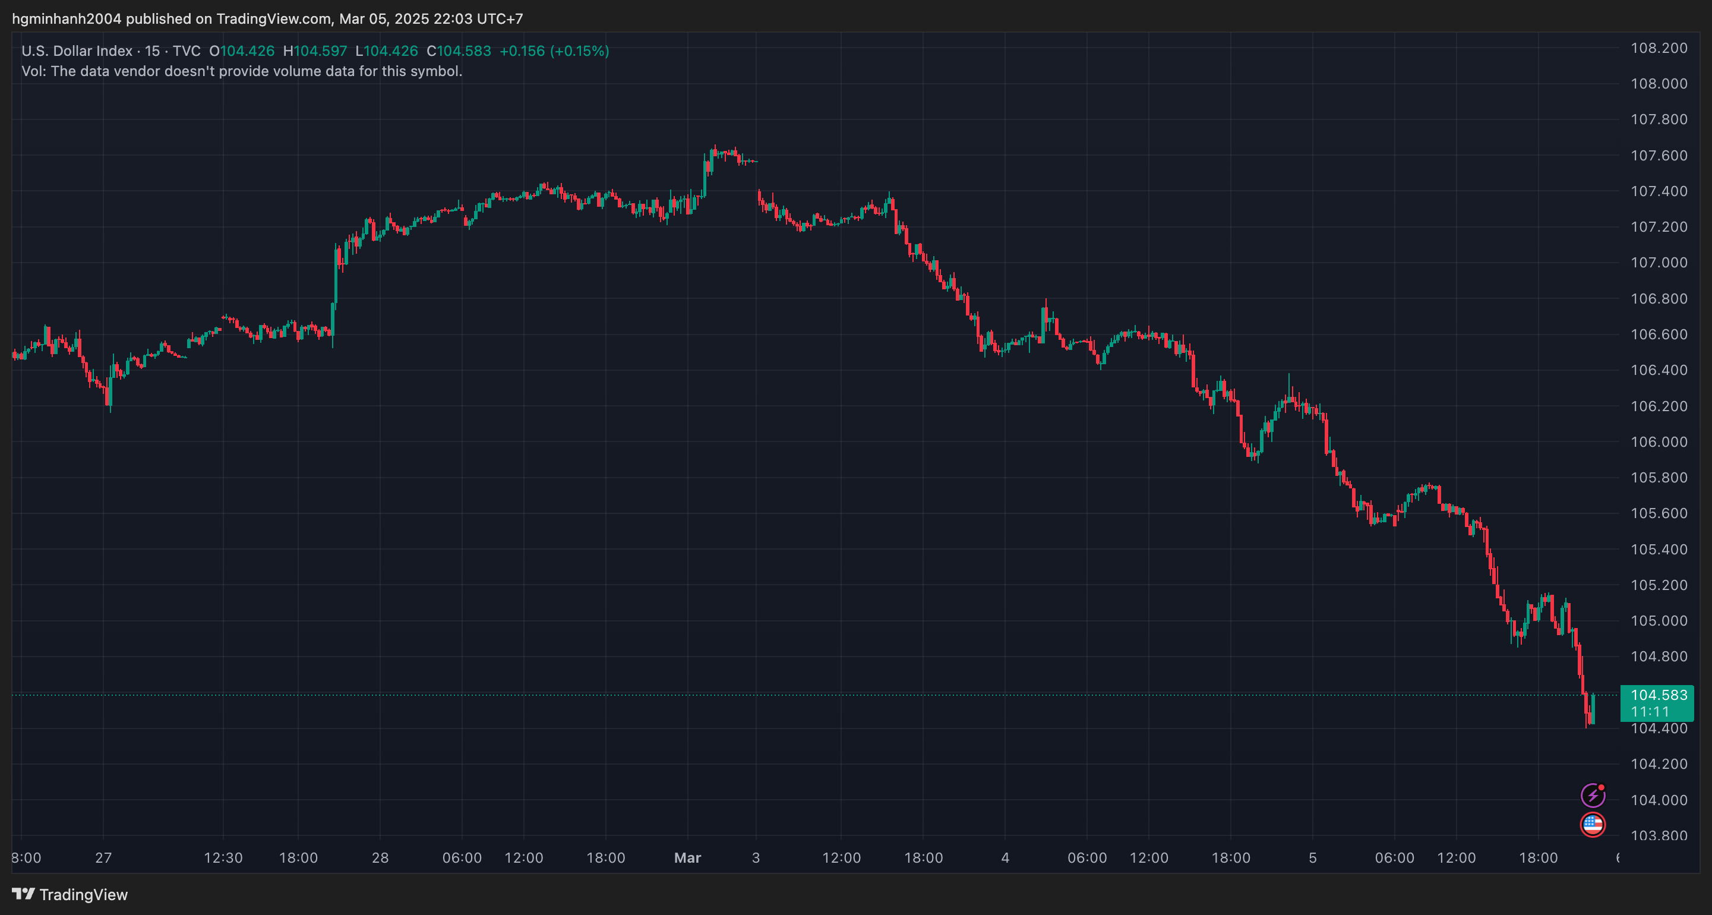The width and height of the screenshot is (1712, 915).
Task: Click the 105.400 price axis label
Action: click(1659, 549)
